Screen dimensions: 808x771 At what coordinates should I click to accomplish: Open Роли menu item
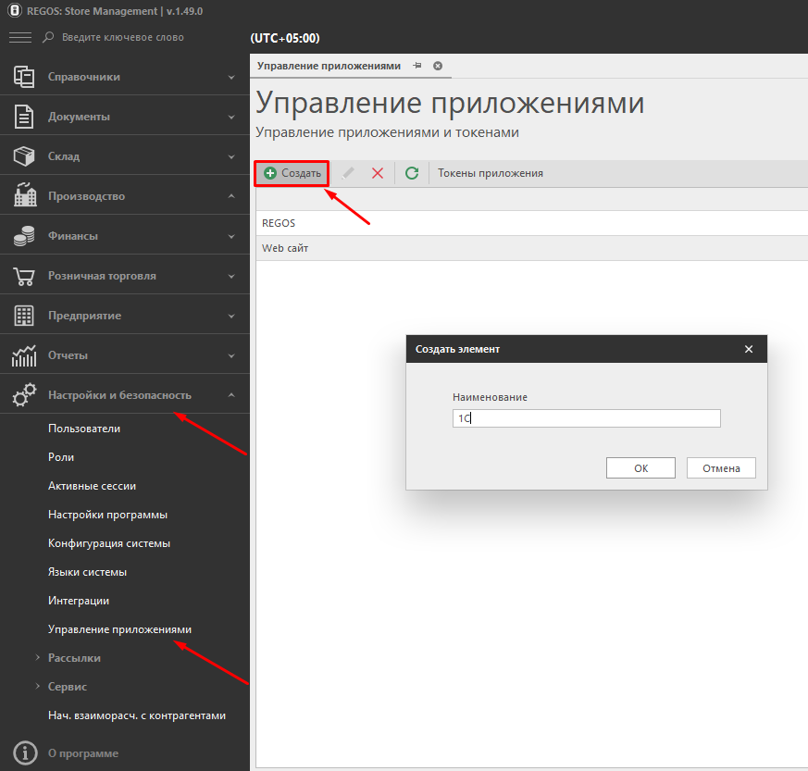pos(61,457)
